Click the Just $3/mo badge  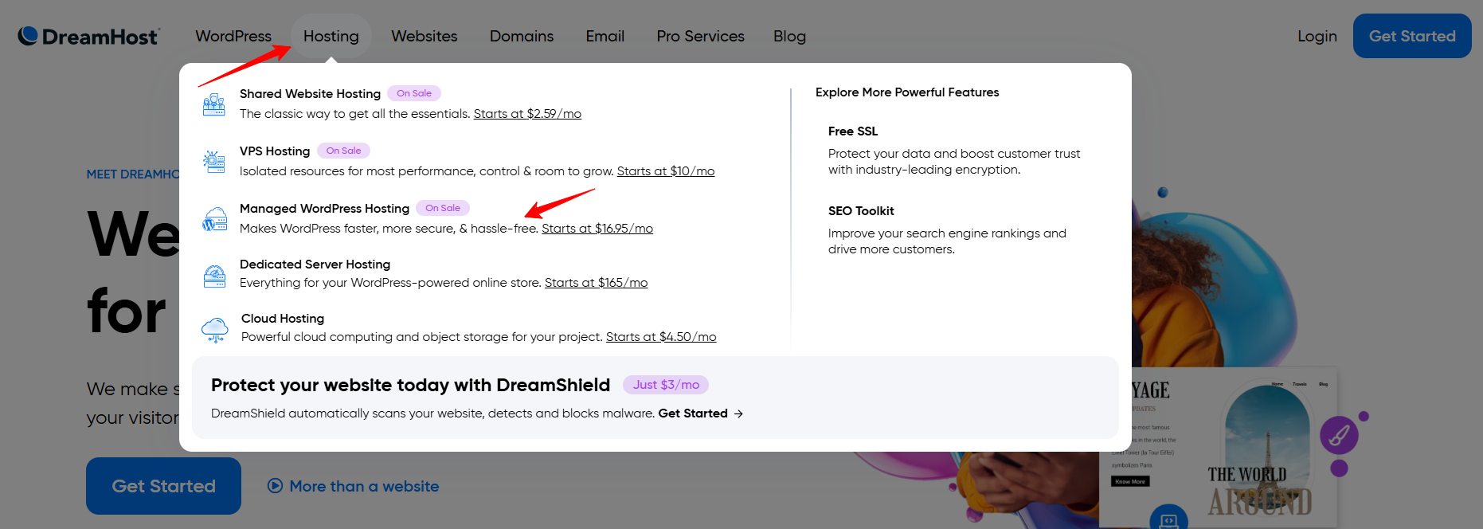[x=666, y=385]
